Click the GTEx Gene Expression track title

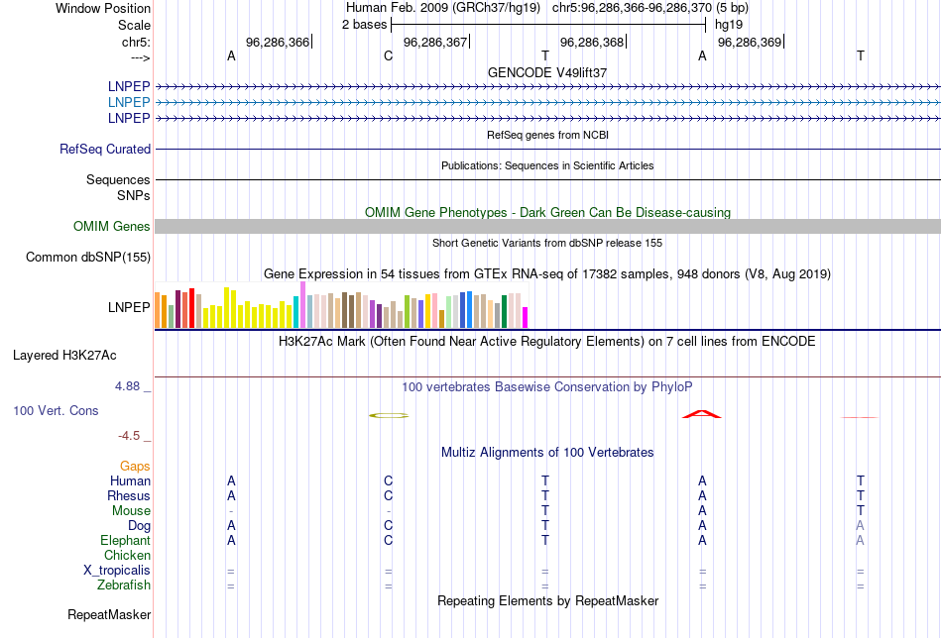point(547,274)
